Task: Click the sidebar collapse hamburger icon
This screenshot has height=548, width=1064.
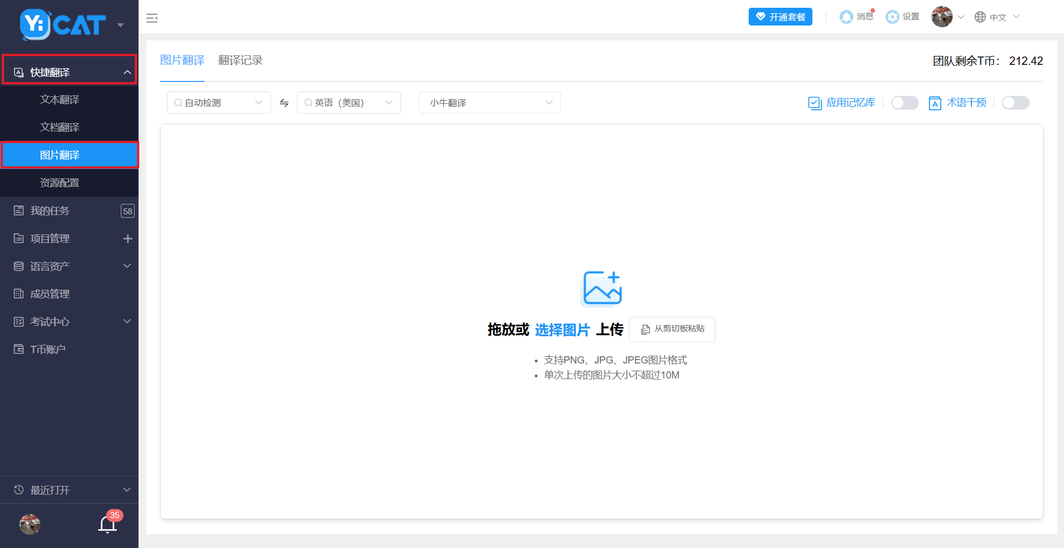Action: (x=152, y=18)
